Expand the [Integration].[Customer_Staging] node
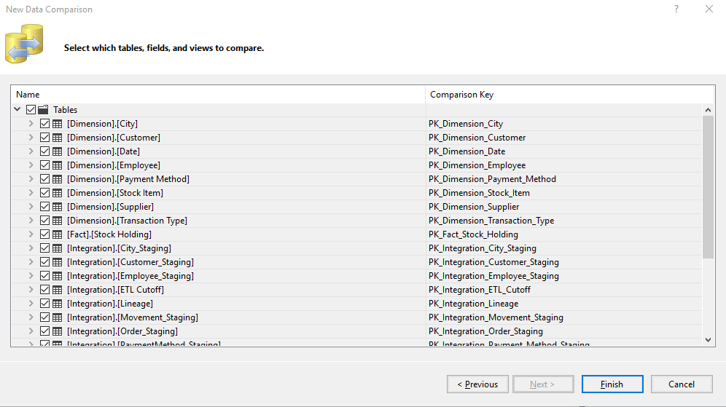This screenshot has width=726, height=407. click(x=31, y=262)
